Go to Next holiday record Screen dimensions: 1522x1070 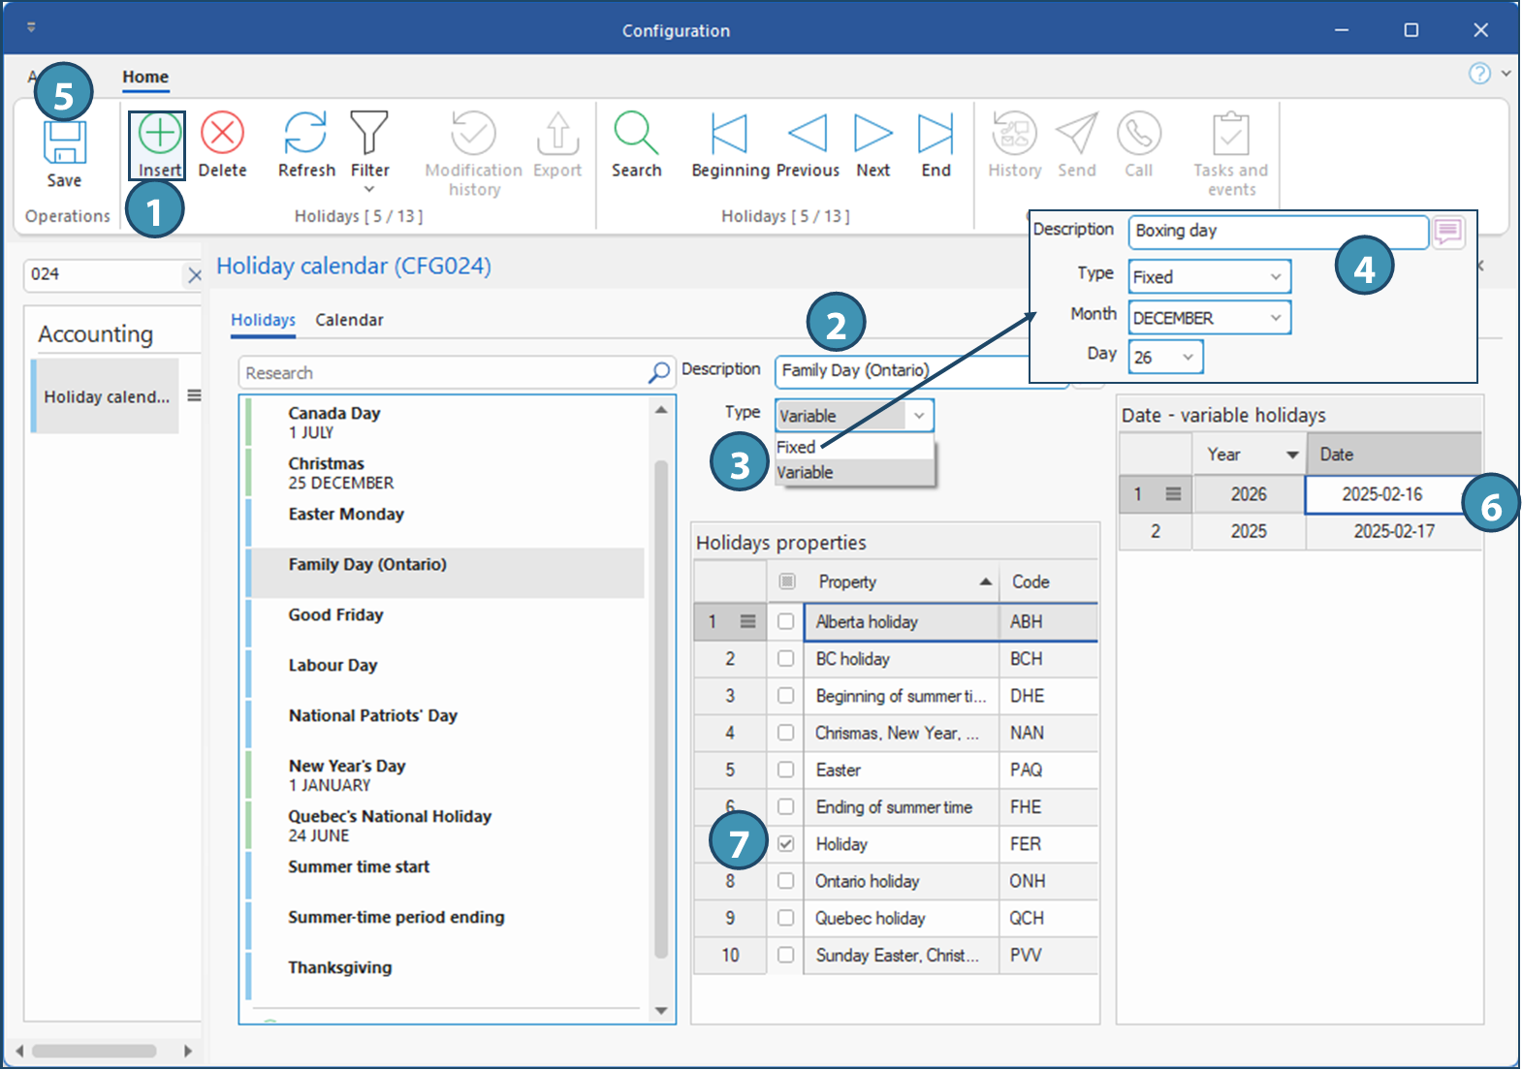click(x=872, y=134)
